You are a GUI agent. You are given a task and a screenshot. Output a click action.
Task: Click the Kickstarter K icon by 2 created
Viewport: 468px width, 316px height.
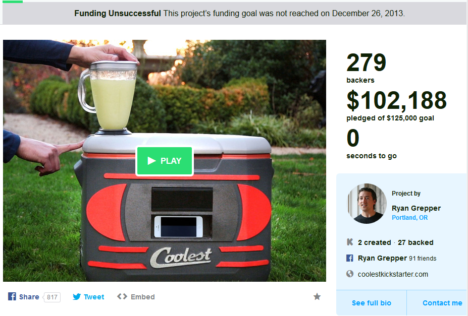350,242
